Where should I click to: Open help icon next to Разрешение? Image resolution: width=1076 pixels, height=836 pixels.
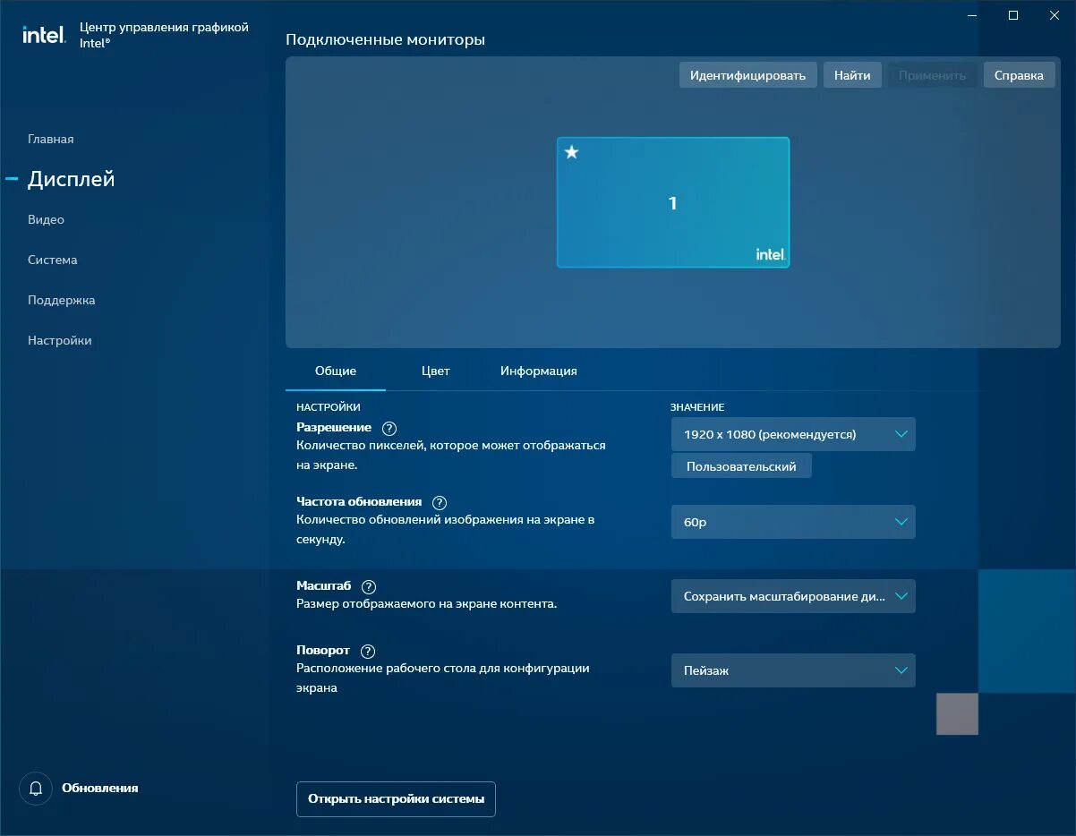[x=389, y=429]
